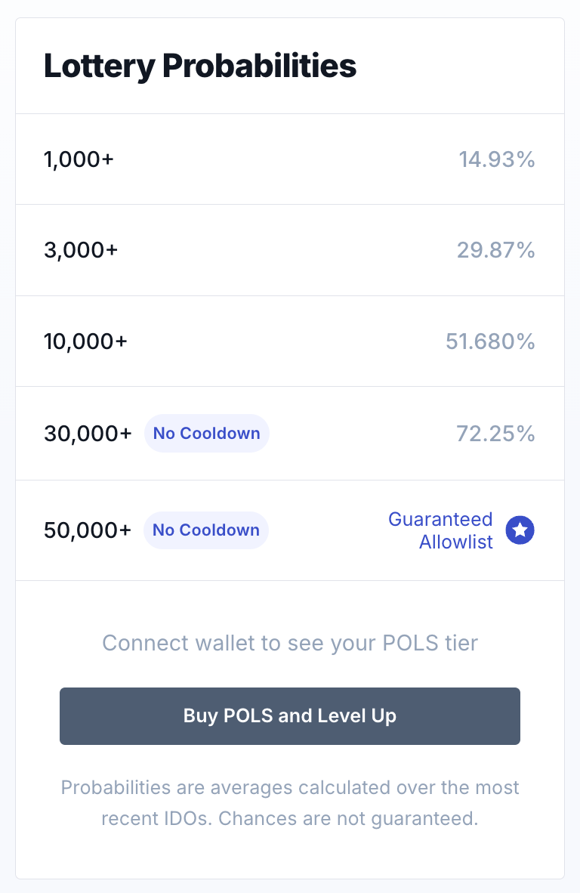Select the 50,000+ tier label
580x893 pixels.
pos(88,530)
